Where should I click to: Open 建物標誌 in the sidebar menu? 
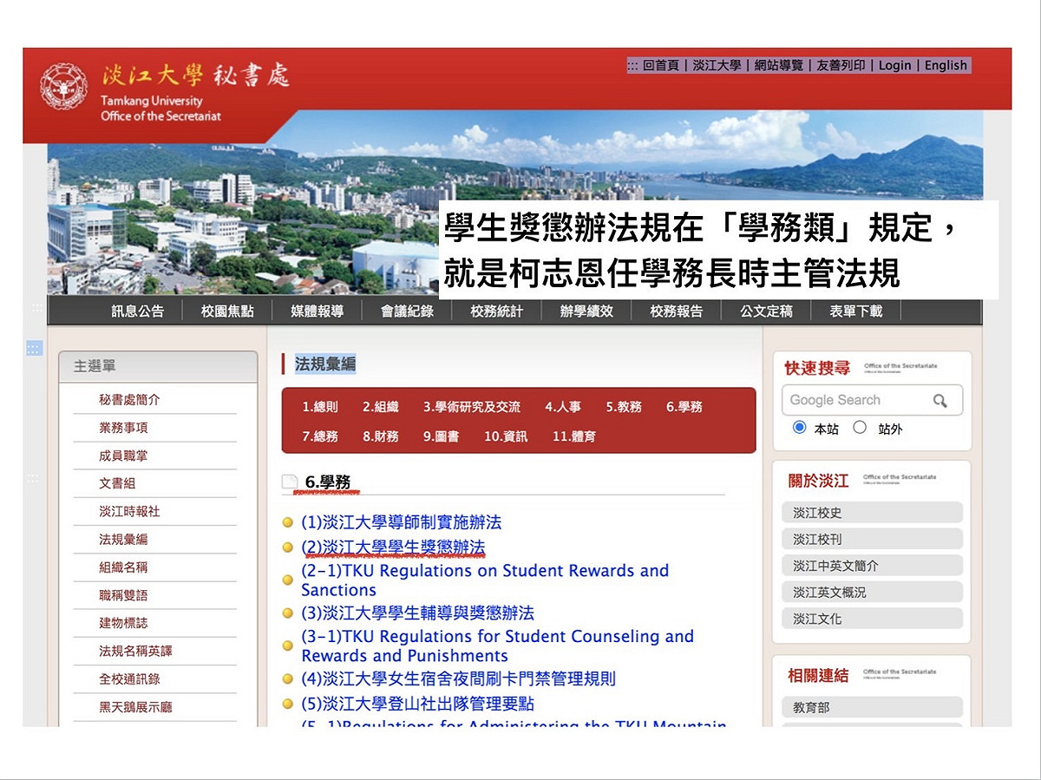(x=123, y=623)
